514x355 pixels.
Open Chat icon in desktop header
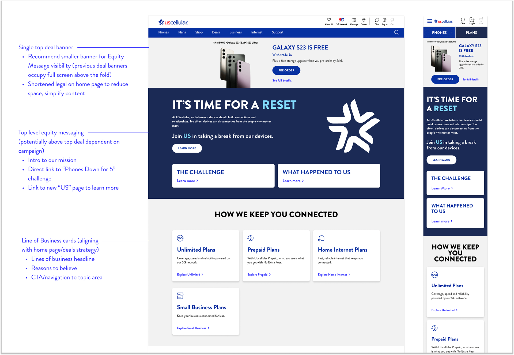377,20
